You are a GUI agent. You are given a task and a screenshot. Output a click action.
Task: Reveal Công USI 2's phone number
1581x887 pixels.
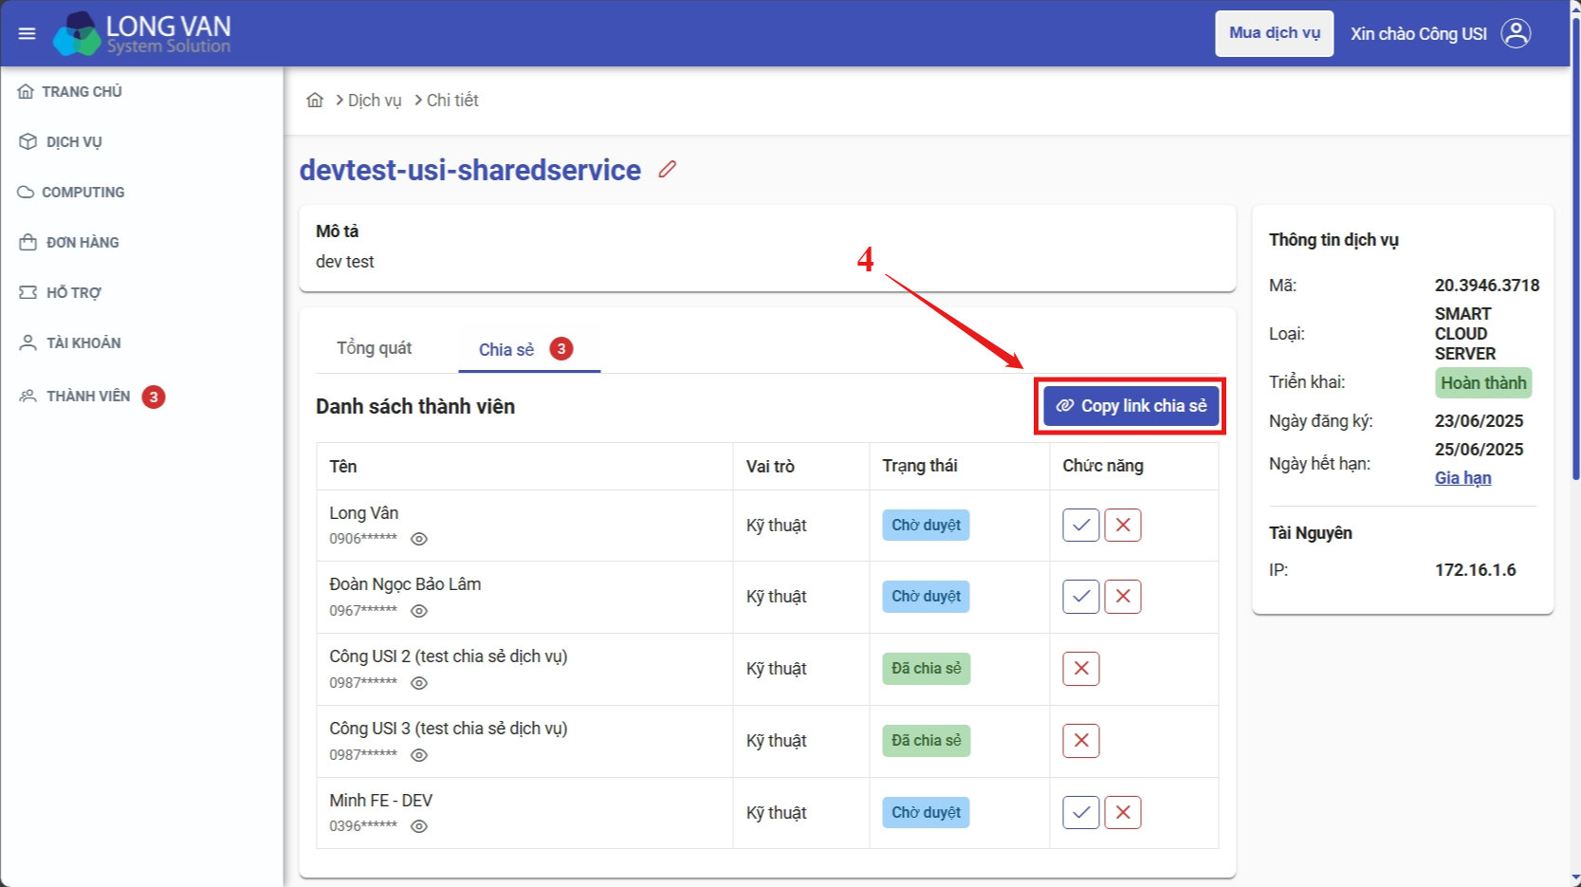pos(419,683)
